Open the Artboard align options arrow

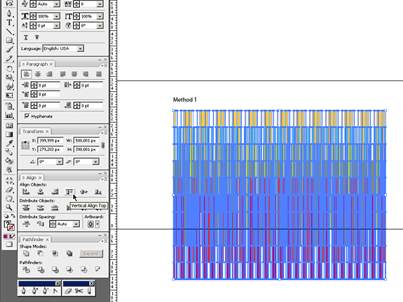tap(97, 224)
